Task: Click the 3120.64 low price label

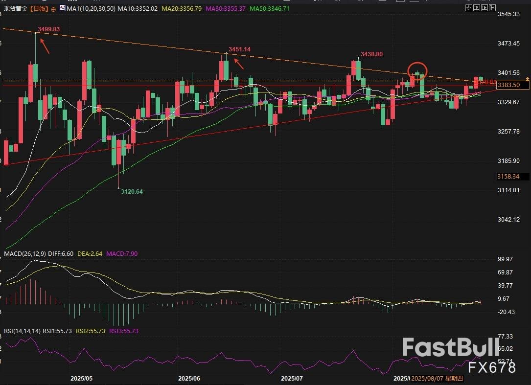Action: click(x=132, y=192)
